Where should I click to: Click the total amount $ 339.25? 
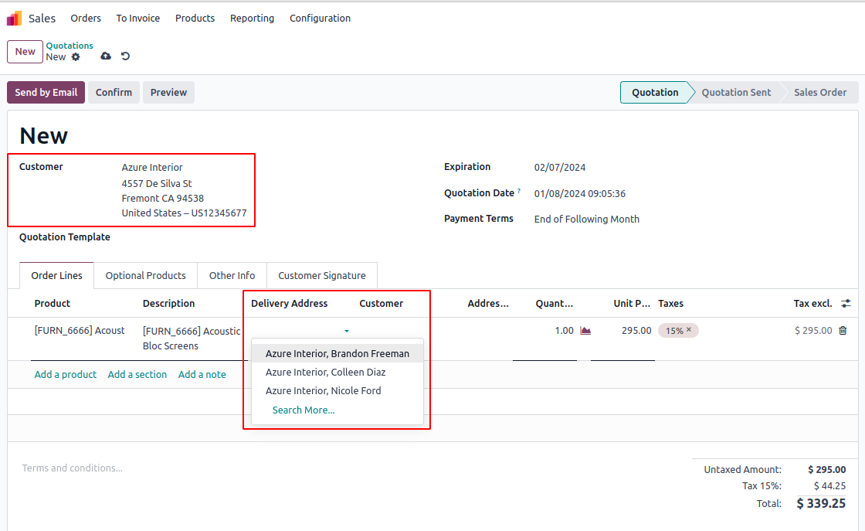point(821,503)
